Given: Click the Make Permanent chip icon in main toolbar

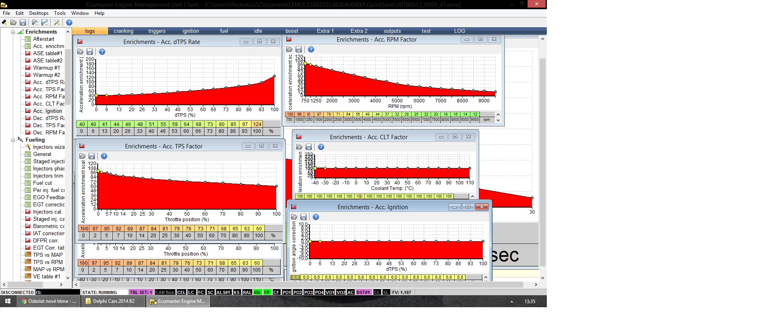Looking at the screenshot, I should click(4, 22).
